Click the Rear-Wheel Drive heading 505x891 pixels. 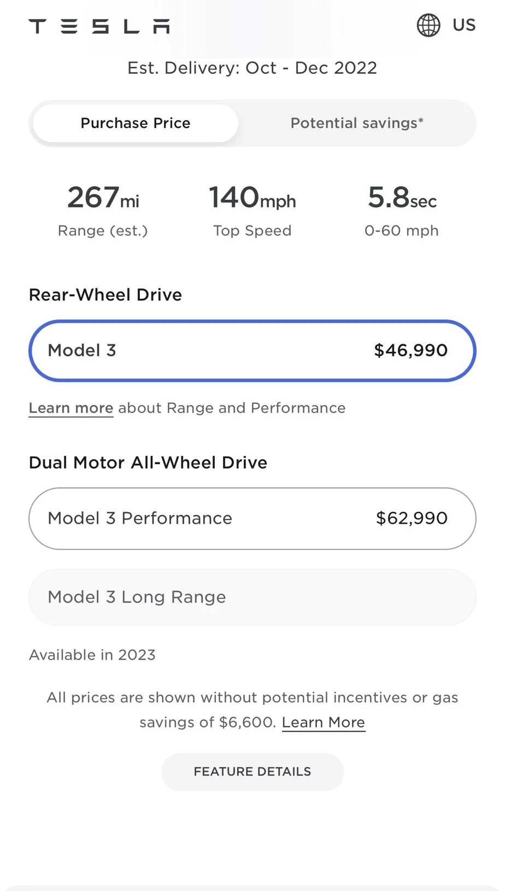pyautogui.click(x=105, y=295)
